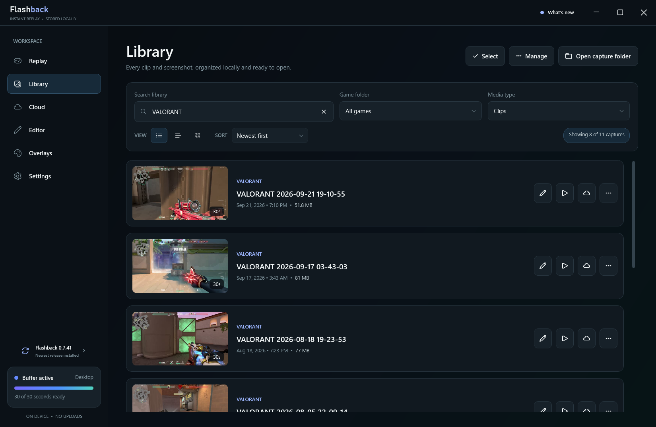656x427 pixels.
Task: Switch to compact list view
Action: point(178,135)
